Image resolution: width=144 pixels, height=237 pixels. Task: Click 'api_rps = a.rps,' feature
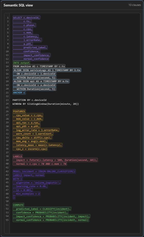coord(27,122)
